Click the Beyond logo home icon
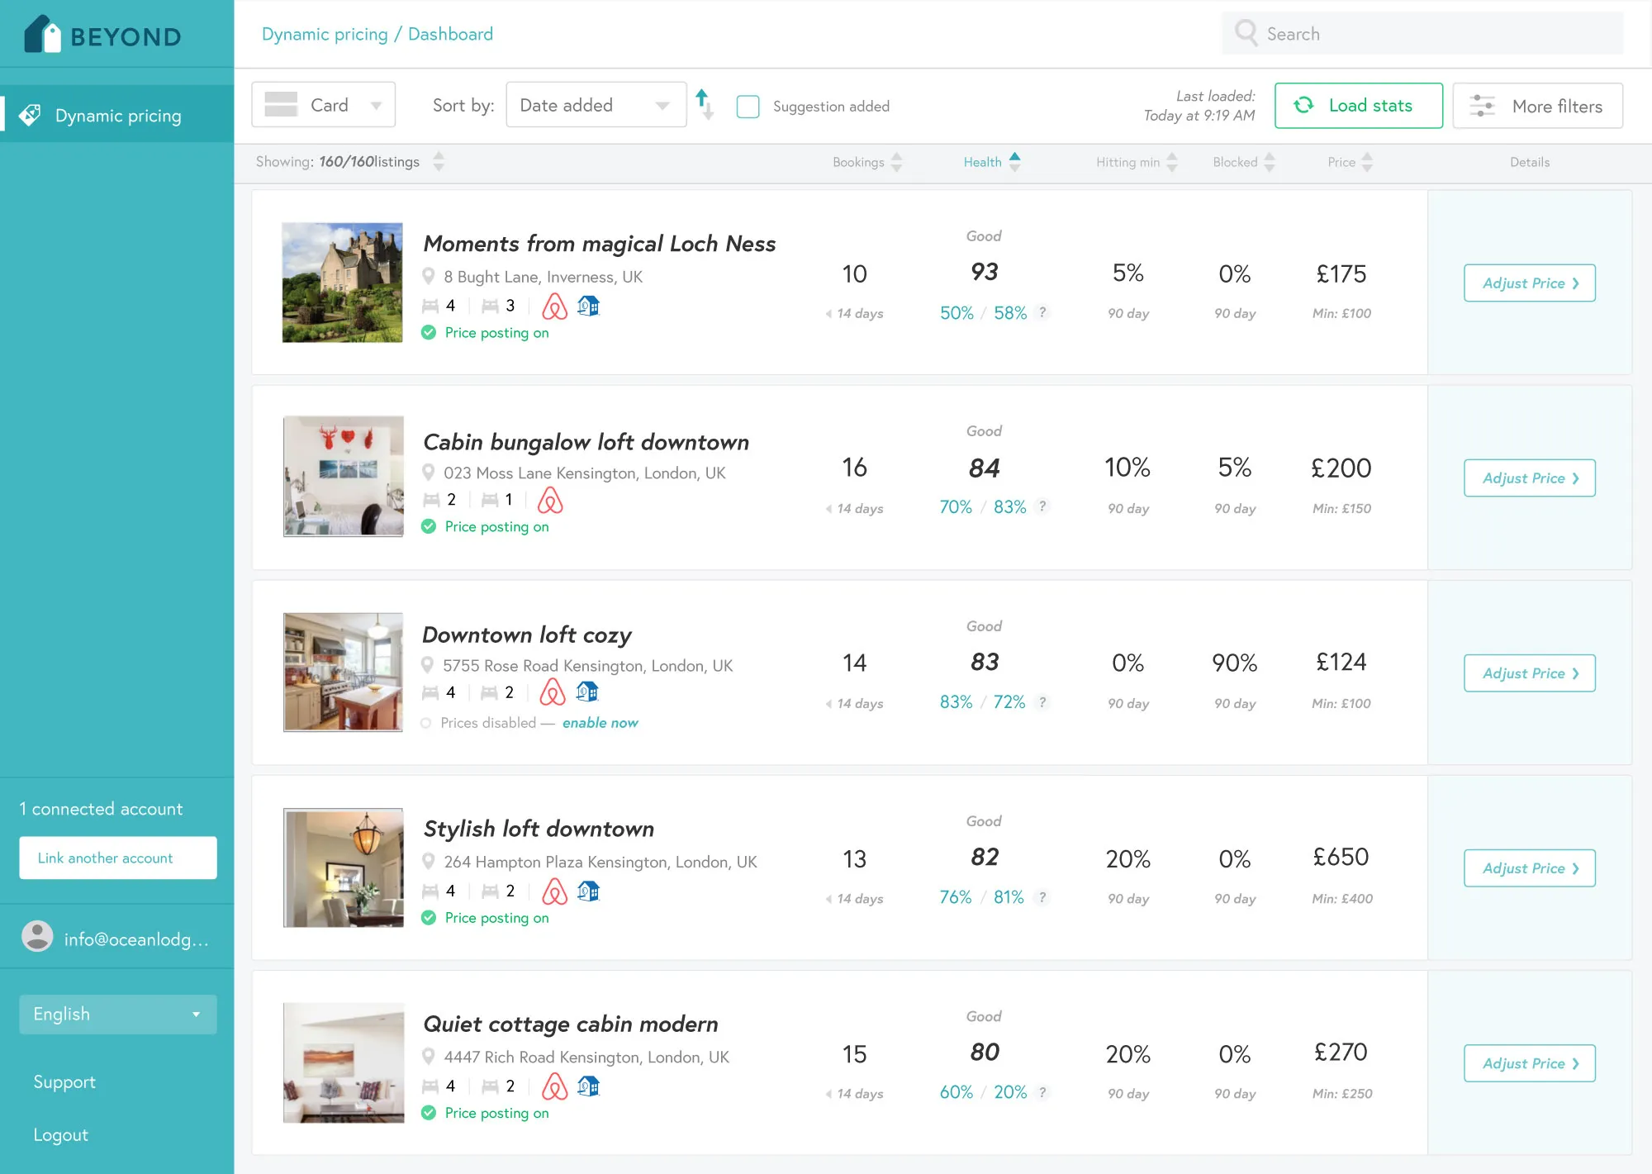Viewport: 1652px width, 1174px height. click(x=43, y=36)
